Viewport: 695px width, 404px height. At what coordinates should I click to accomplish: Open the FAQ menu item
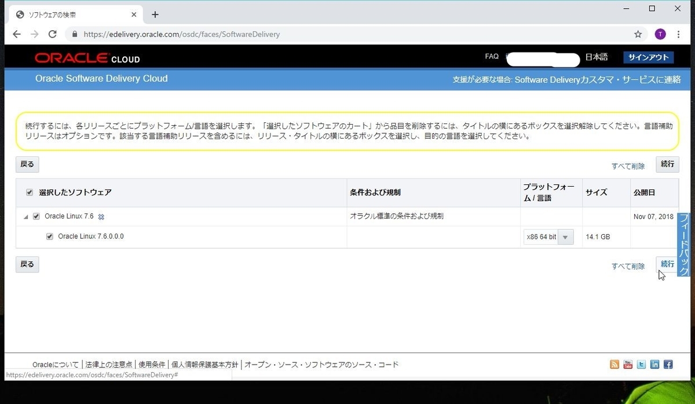(492, 56)
